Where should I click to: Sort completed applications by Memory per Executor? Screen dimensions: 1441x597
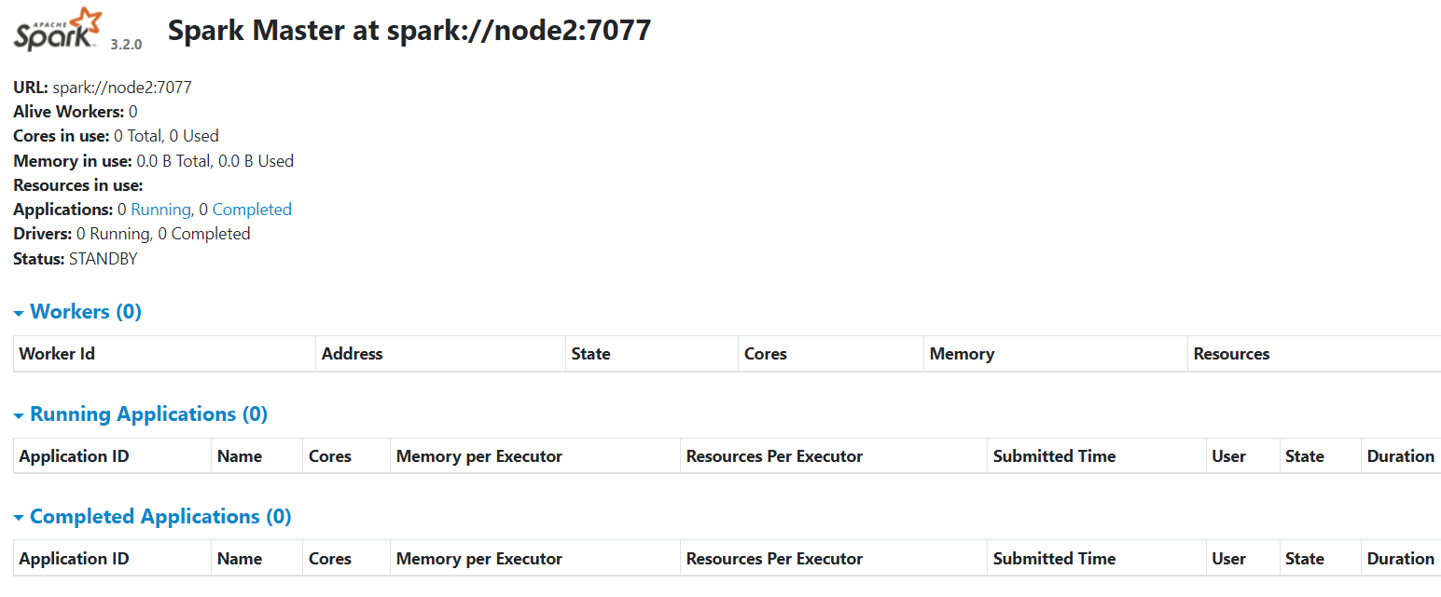[x=479, y=559]
